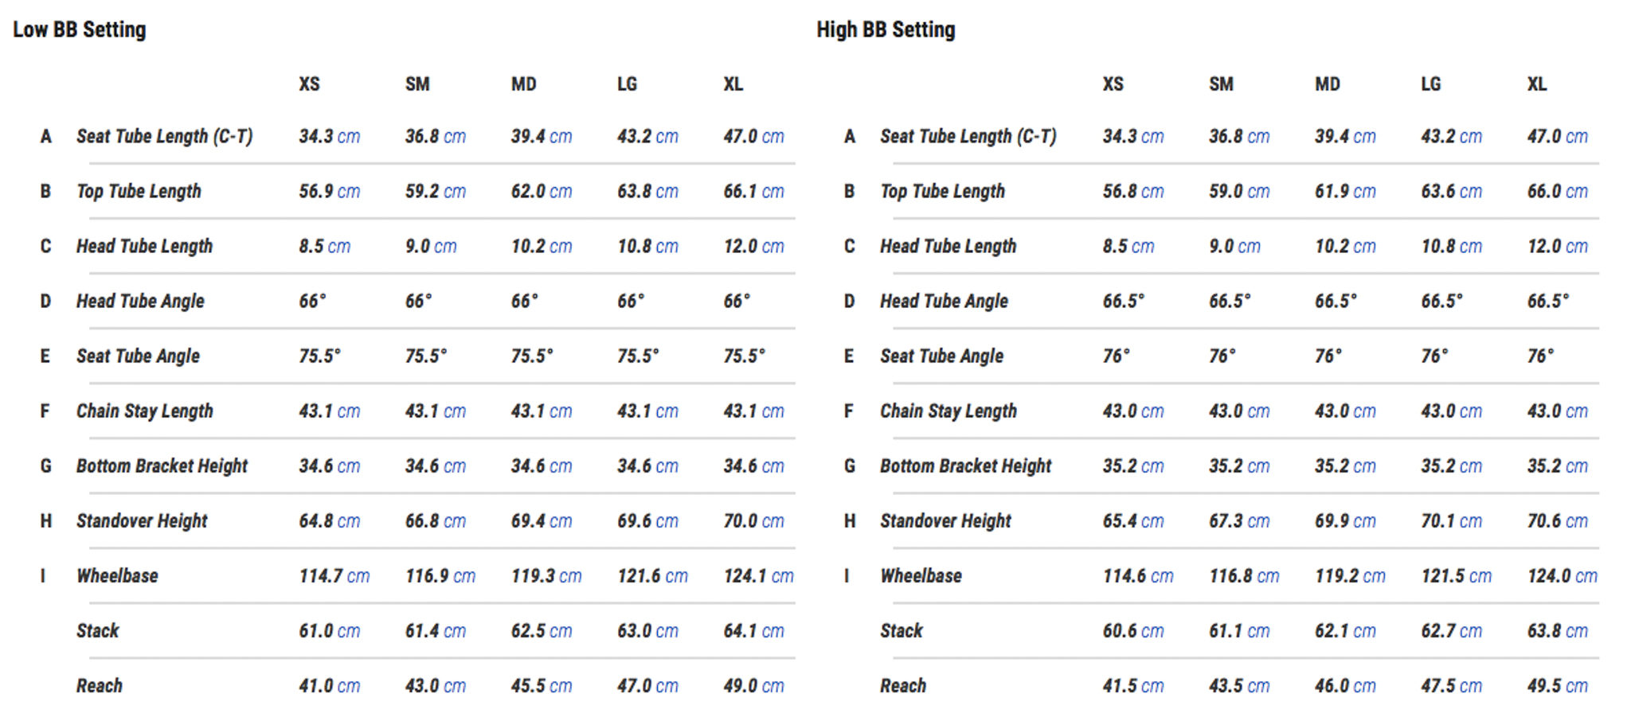Select the XL column header in High BB table

click(x=1537, y=84)
